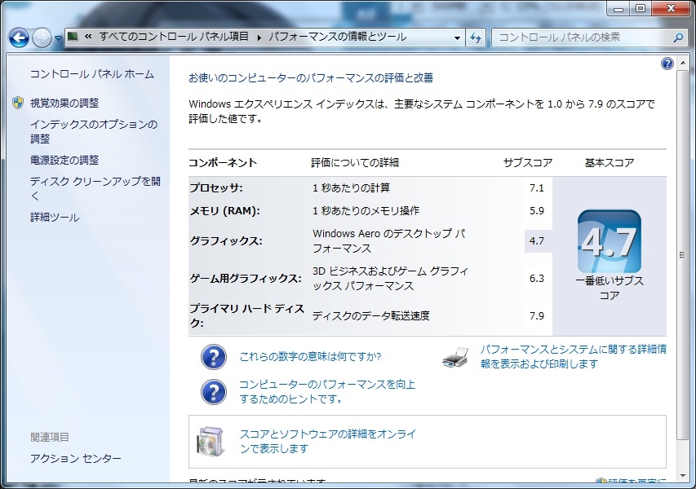Click the 4.7 base score badge
This screenshot has height=489, width=696.
609,241
